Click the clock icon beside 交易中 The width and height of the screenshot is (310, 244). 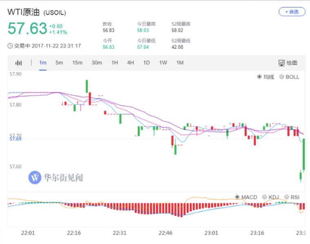[x=10, y=46]
